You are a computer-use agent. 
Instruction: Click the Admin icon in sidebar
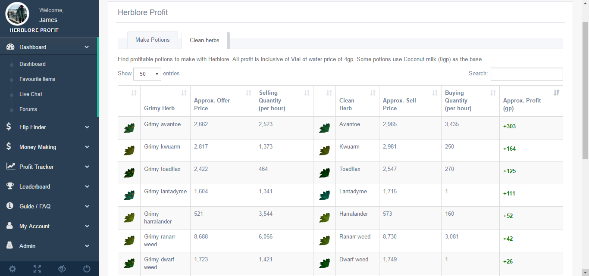click(x=10, y=246)
